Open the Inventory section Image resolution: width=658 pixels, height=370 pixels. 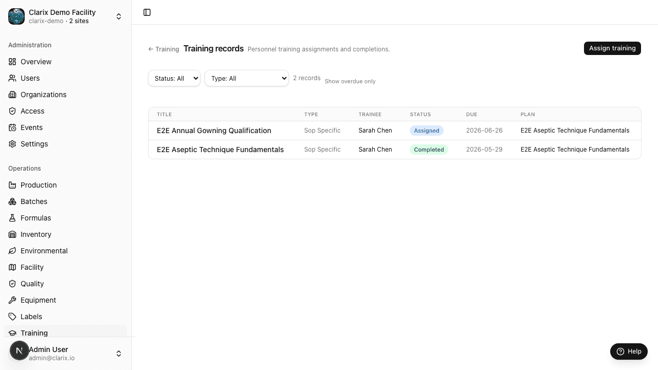(x=65, y=234)
